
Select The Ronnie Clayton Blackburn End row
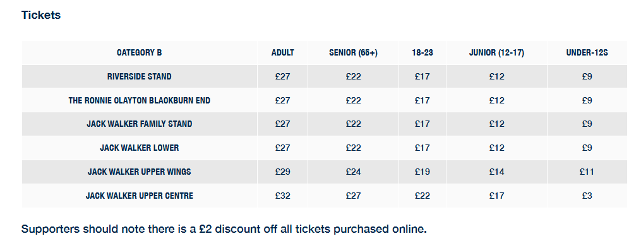point(325,100)
